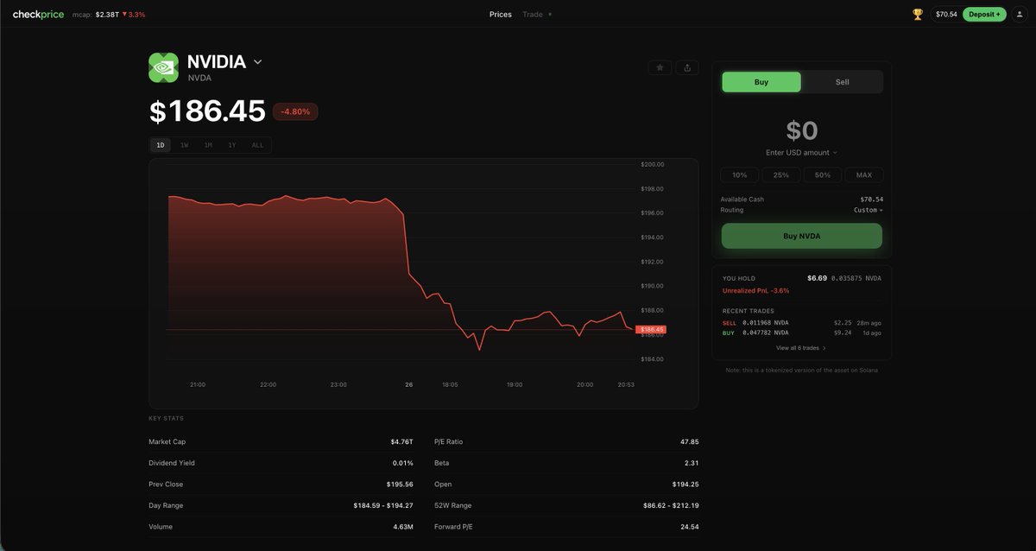The width and height of the screenshot is (1036, 551).
Task: Select the 1W chart timeframe
Action: point(184,145)
